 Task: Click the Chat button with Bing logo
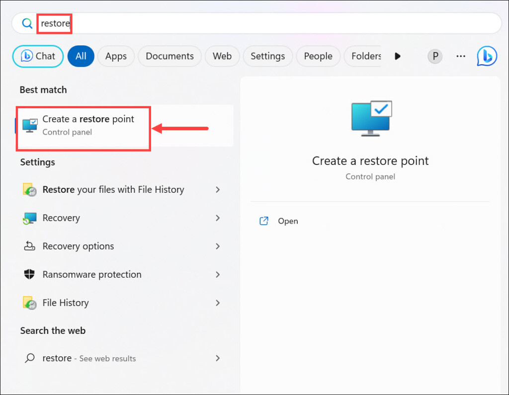(38, 56)
